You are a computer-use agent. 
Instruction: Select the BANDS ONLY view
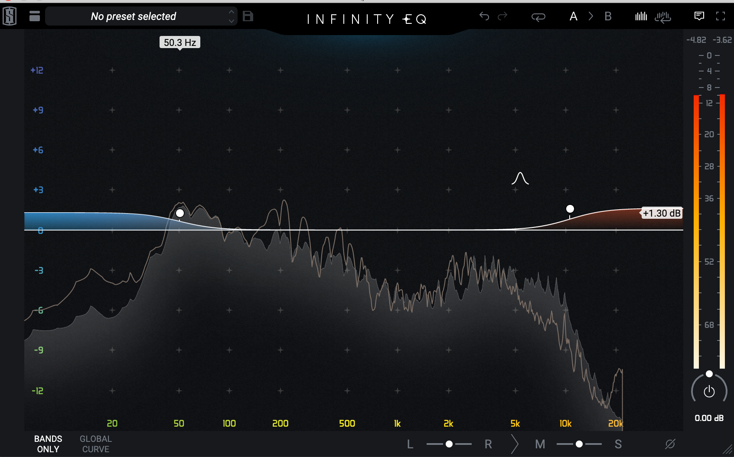pos(48,444)
